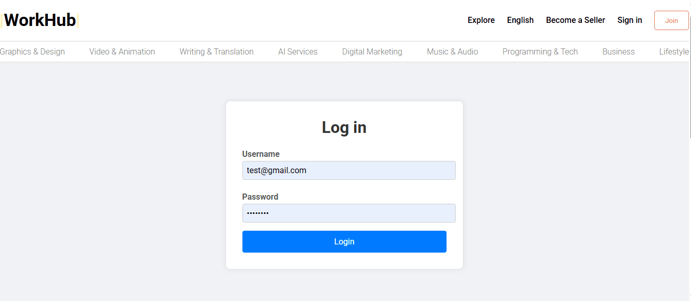
Task: Open the Video & Animation category
Action: [122, 51]
